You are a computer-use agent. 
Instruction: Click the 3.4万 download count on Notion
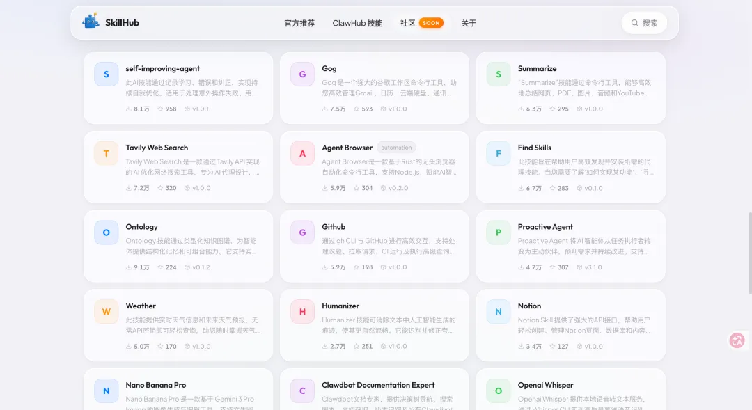534,346
